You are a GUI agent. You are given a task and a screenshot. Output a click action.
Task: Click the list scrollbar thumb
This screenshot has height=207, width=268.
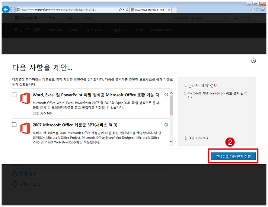pos(171,105)
